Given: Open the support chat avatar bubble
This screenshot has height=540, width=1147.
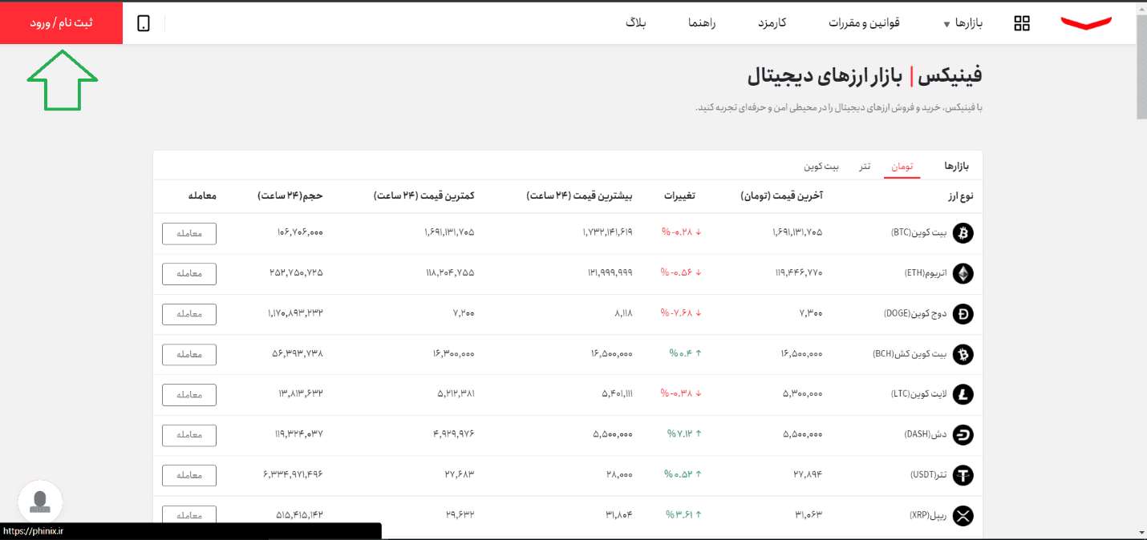Looking at the screenshot, I should (x=40, y=502).
